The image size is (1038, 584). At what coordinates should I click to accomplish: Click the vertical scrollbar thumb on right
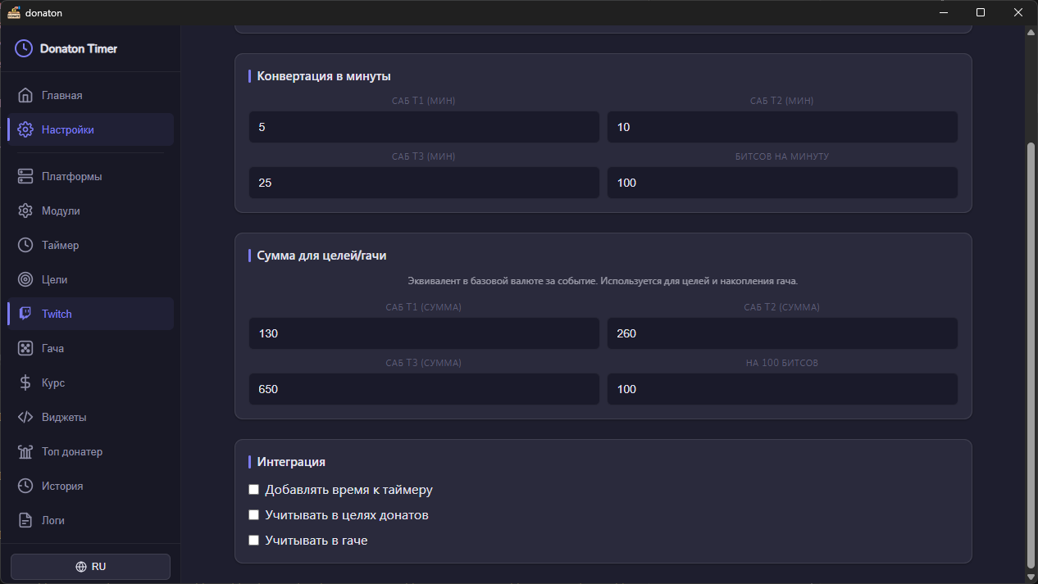(x=1031, y=355)
